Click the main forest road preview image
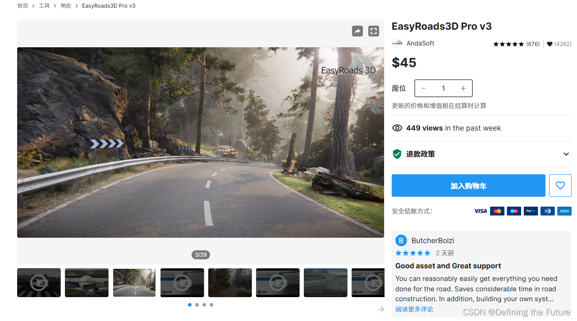577x321 pixels. (201, 142)
